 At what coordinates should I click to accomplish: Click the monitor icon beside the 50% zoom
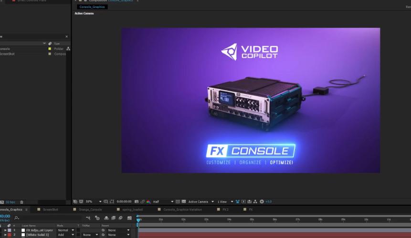(x=81, y=202)
